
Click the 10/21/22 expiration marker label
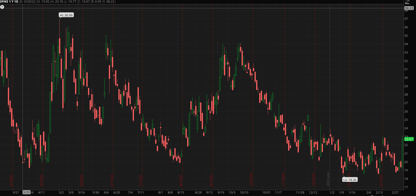tap(251, 180)
